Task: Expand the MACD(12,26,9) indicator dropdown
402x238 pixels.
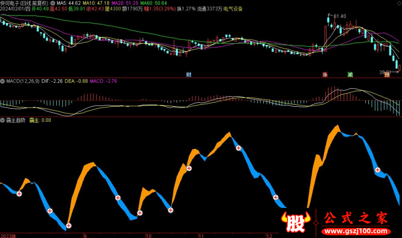Action: [x=3, y=81]
